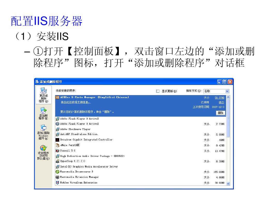Click the last-used date 2007-12-3
This screenshot has height=209, width=279.
click(218, 107)
